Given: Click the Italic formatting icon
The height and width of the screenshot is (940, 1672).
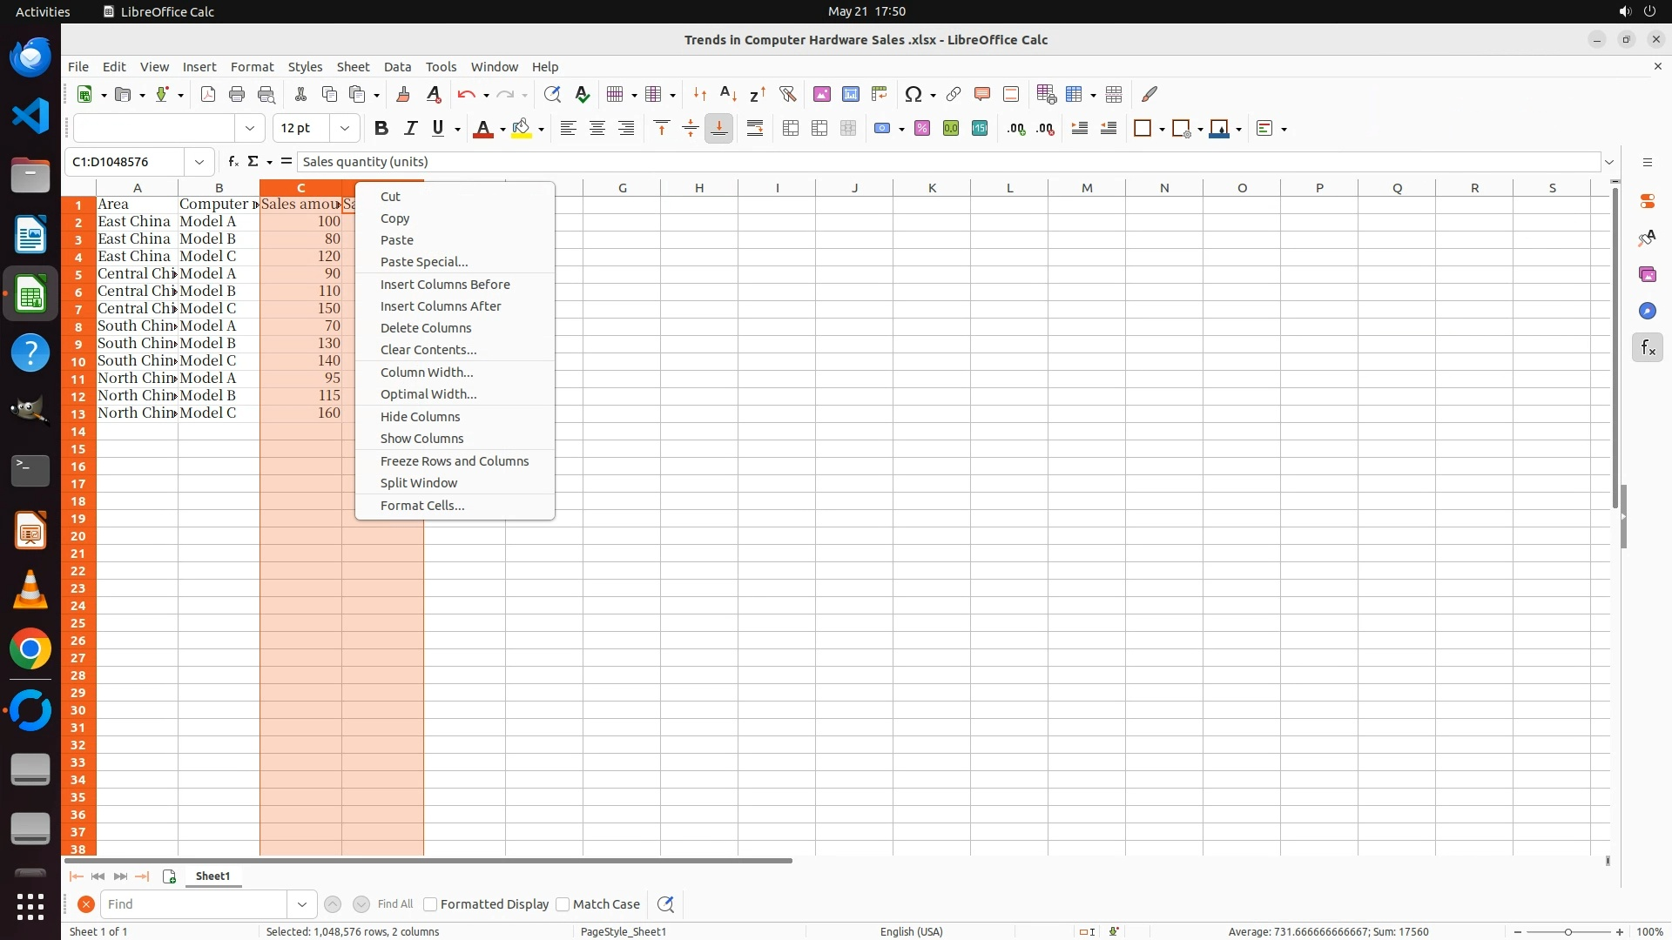Looking at the screenshot, I should (x=410, y=129).
